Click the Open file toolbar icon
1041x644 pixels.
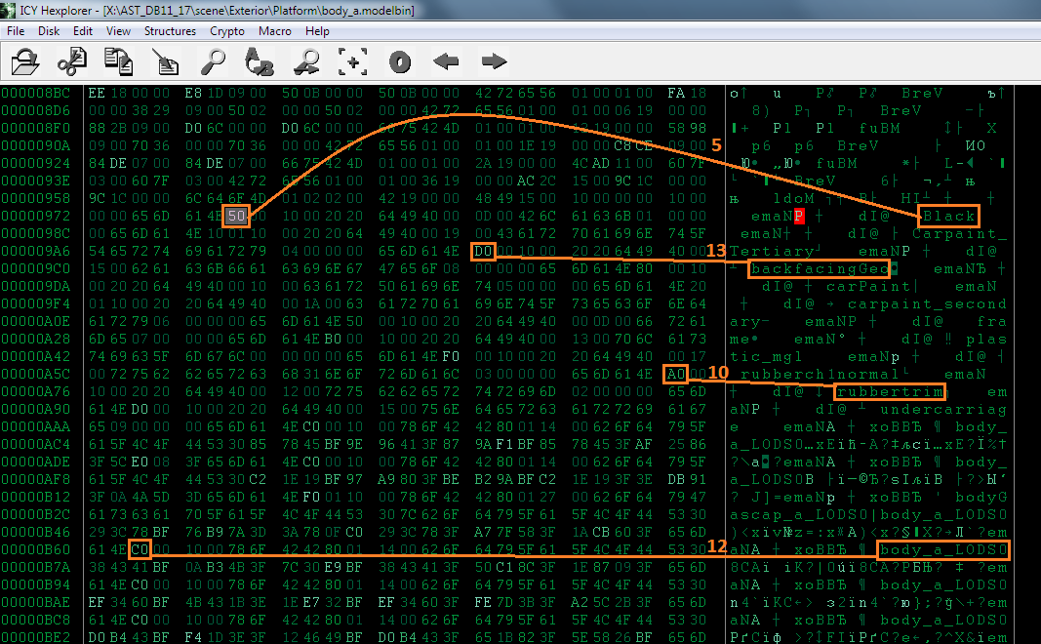25,62
